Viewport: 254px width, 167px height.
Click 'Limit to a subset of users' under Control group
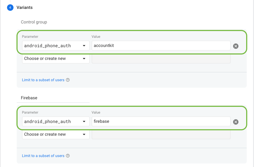pos(43,80)
